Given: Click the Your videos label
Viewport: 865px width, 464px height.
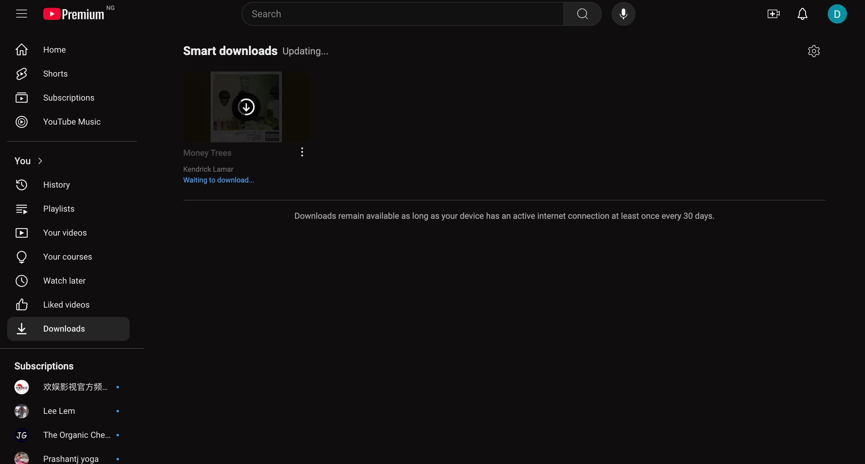Looking at the screenshot, I should point(65,233).
